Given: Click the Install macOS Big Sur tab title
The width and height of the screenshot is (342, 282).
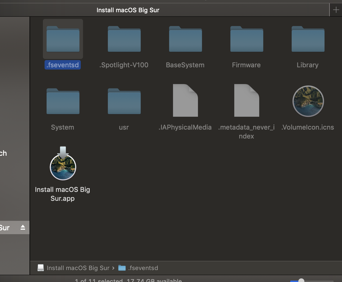Looking at the screenshot, I should [128, 10].
